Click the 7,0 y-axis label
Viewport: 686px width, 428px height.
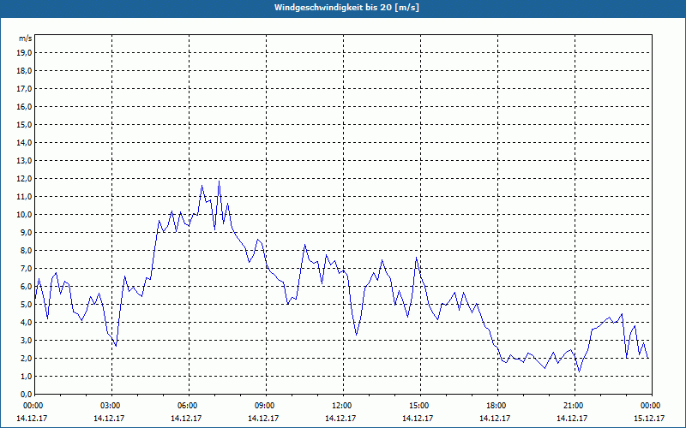26,268
